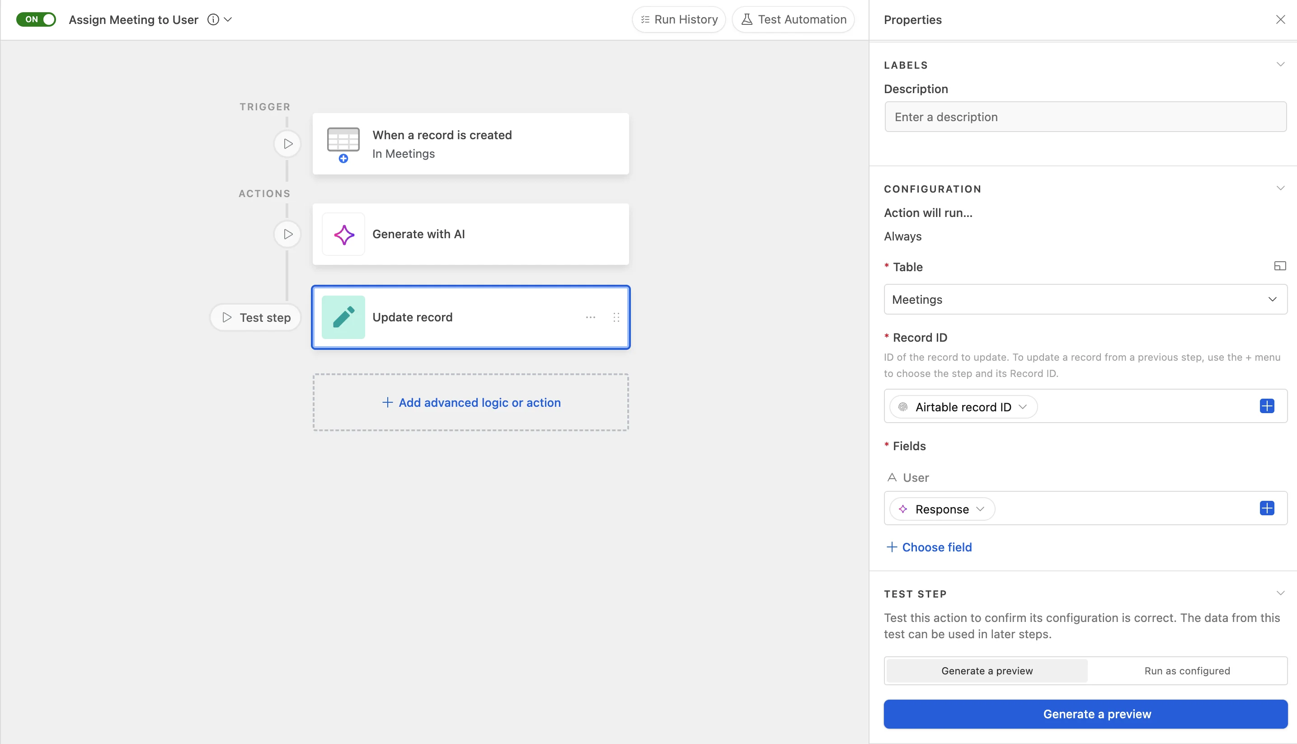Screen dimensions: 1297x744
Task: Toggle the automation ON switch off
Action: [x=36, y=19]
